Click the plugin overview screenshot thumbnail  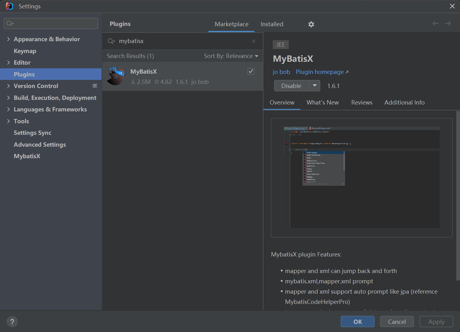coord(362,178)
